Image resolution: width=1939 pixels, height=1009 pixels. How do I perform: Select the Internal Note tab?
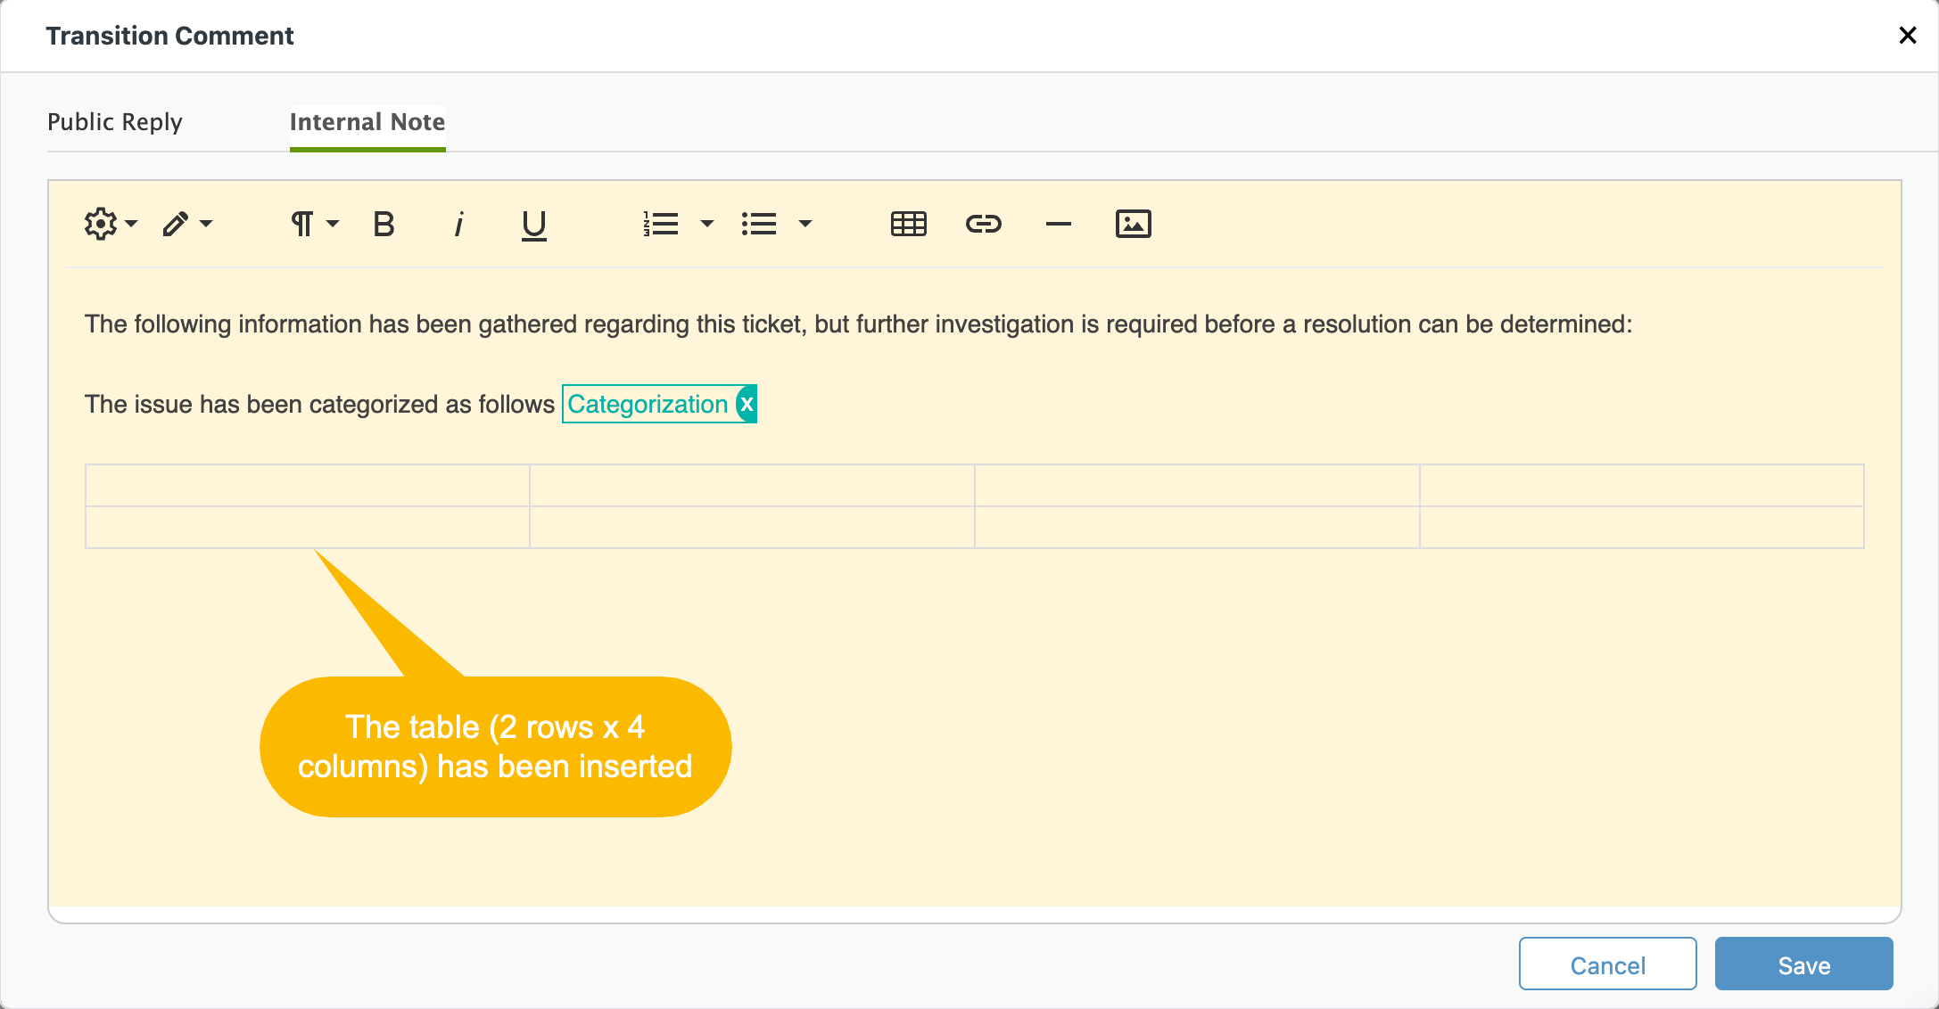pyautogui.click(x=367, y=122)
